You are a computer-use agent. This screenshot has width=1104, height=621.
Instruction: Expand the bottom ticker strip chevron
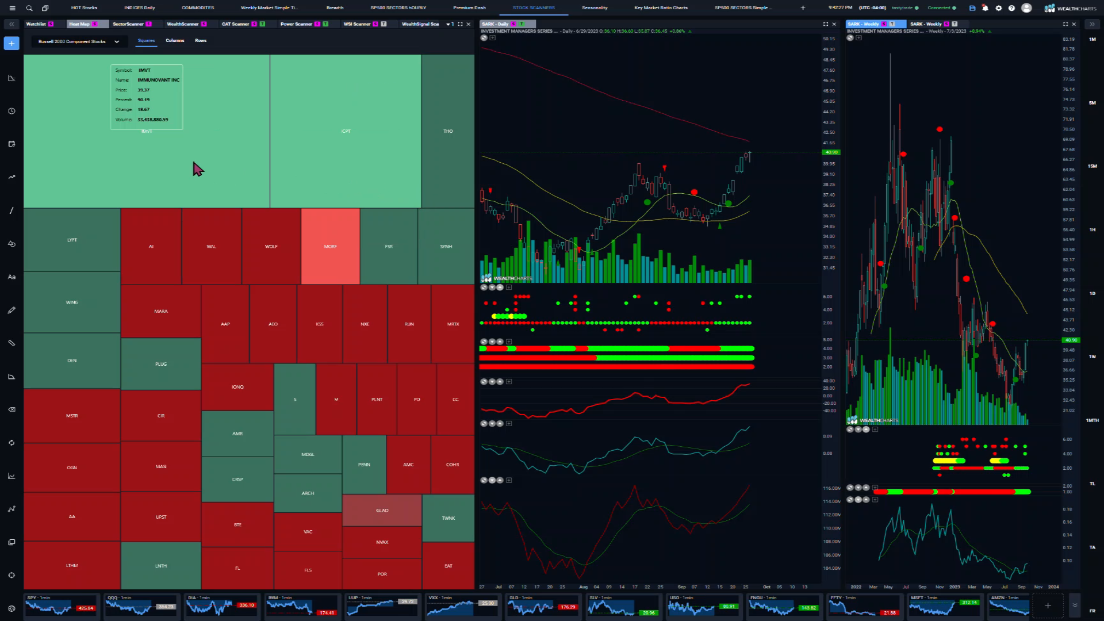coord(1075,605)
